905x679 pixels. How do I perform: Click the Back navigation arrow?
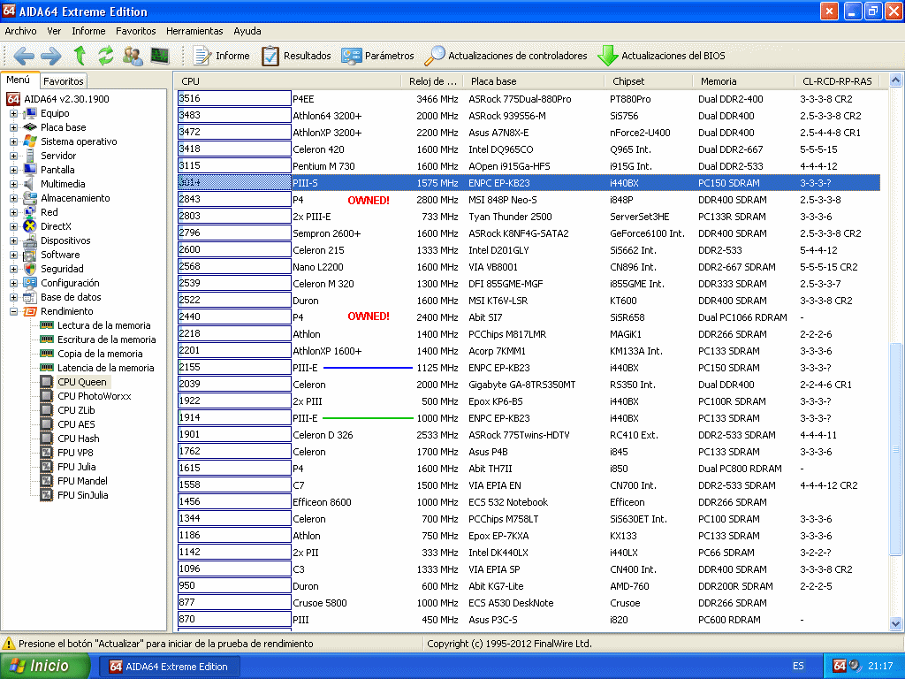coord(24,56)
